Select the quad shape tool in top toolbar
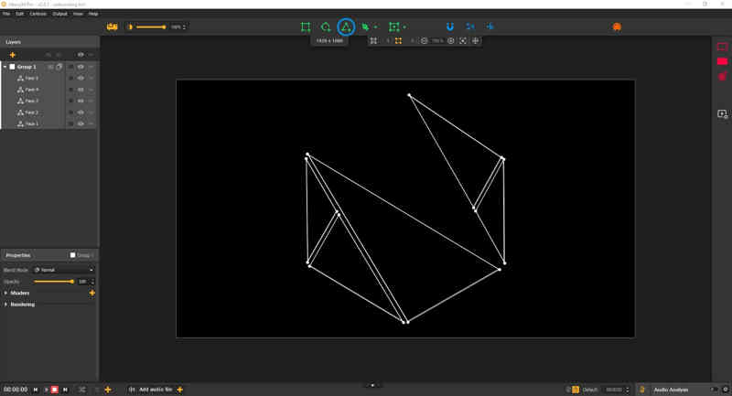Viewport: 732px width, 396px height. [x=306, y=27]
